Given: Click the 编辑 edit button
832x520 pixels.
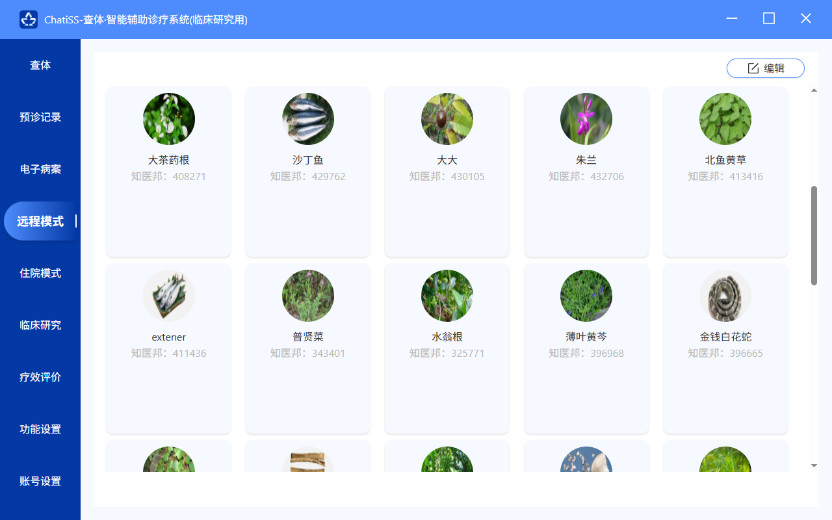Looking at the screenshot, I should tap(766, 68).
